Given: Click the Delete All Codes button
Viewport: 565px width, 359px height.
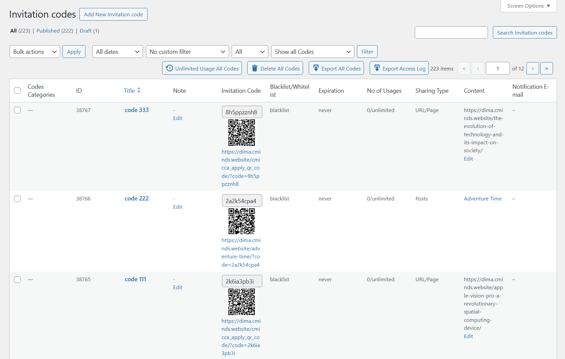Looking at the screenshot, I should click(276, 68).
